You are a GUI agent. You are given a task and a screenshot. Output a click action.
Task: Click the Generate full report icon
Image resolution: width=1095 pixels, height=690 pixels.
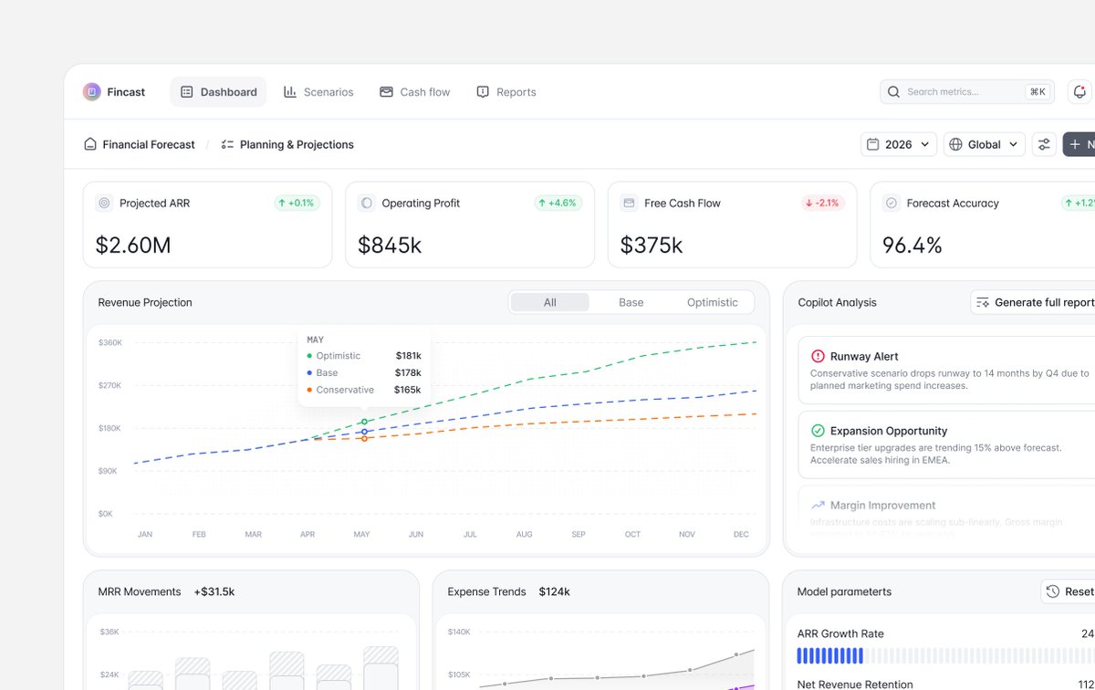983,302
